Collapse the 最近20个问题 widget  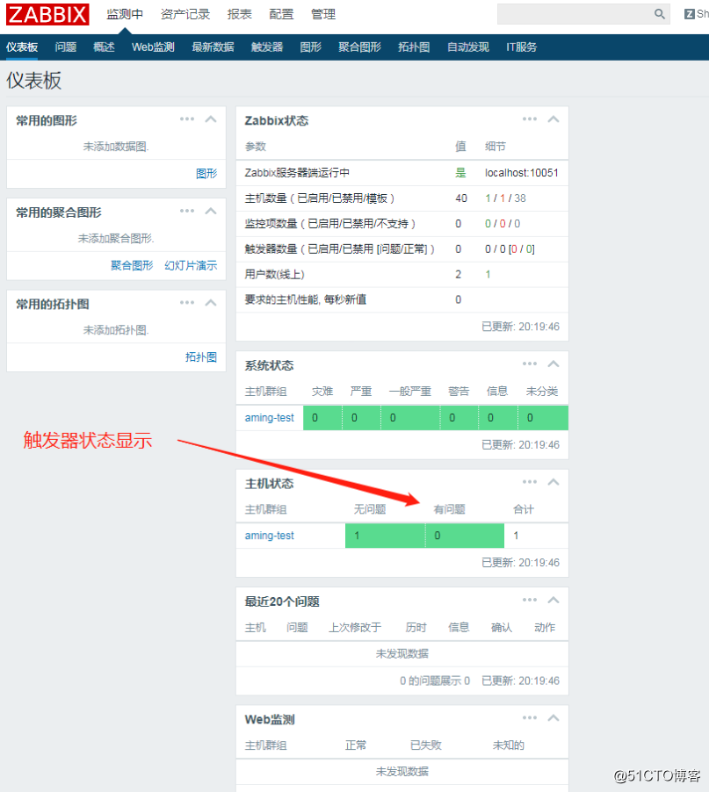[553, 600]
